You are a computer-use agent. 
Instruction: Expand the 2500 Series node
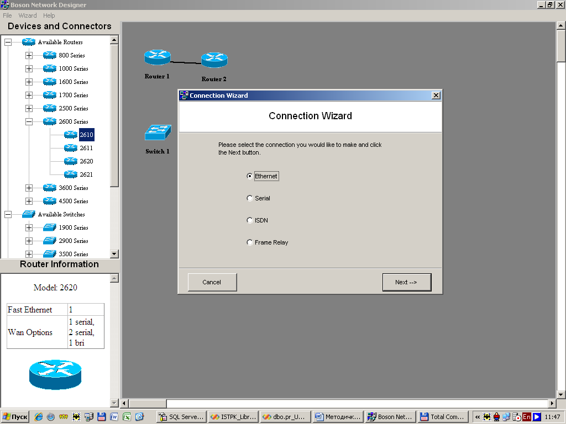point(29,108)
